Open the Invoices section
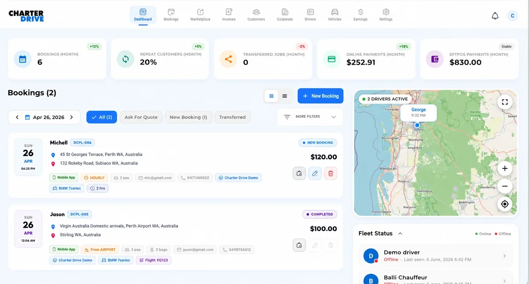 click(229, 15)
